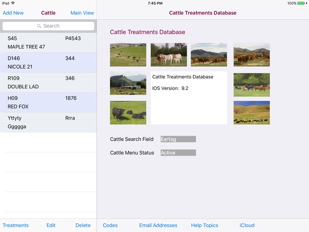
Task: Tap the hillside pasture thumbnail with scattered cows
Action: [x=128, y=55]
